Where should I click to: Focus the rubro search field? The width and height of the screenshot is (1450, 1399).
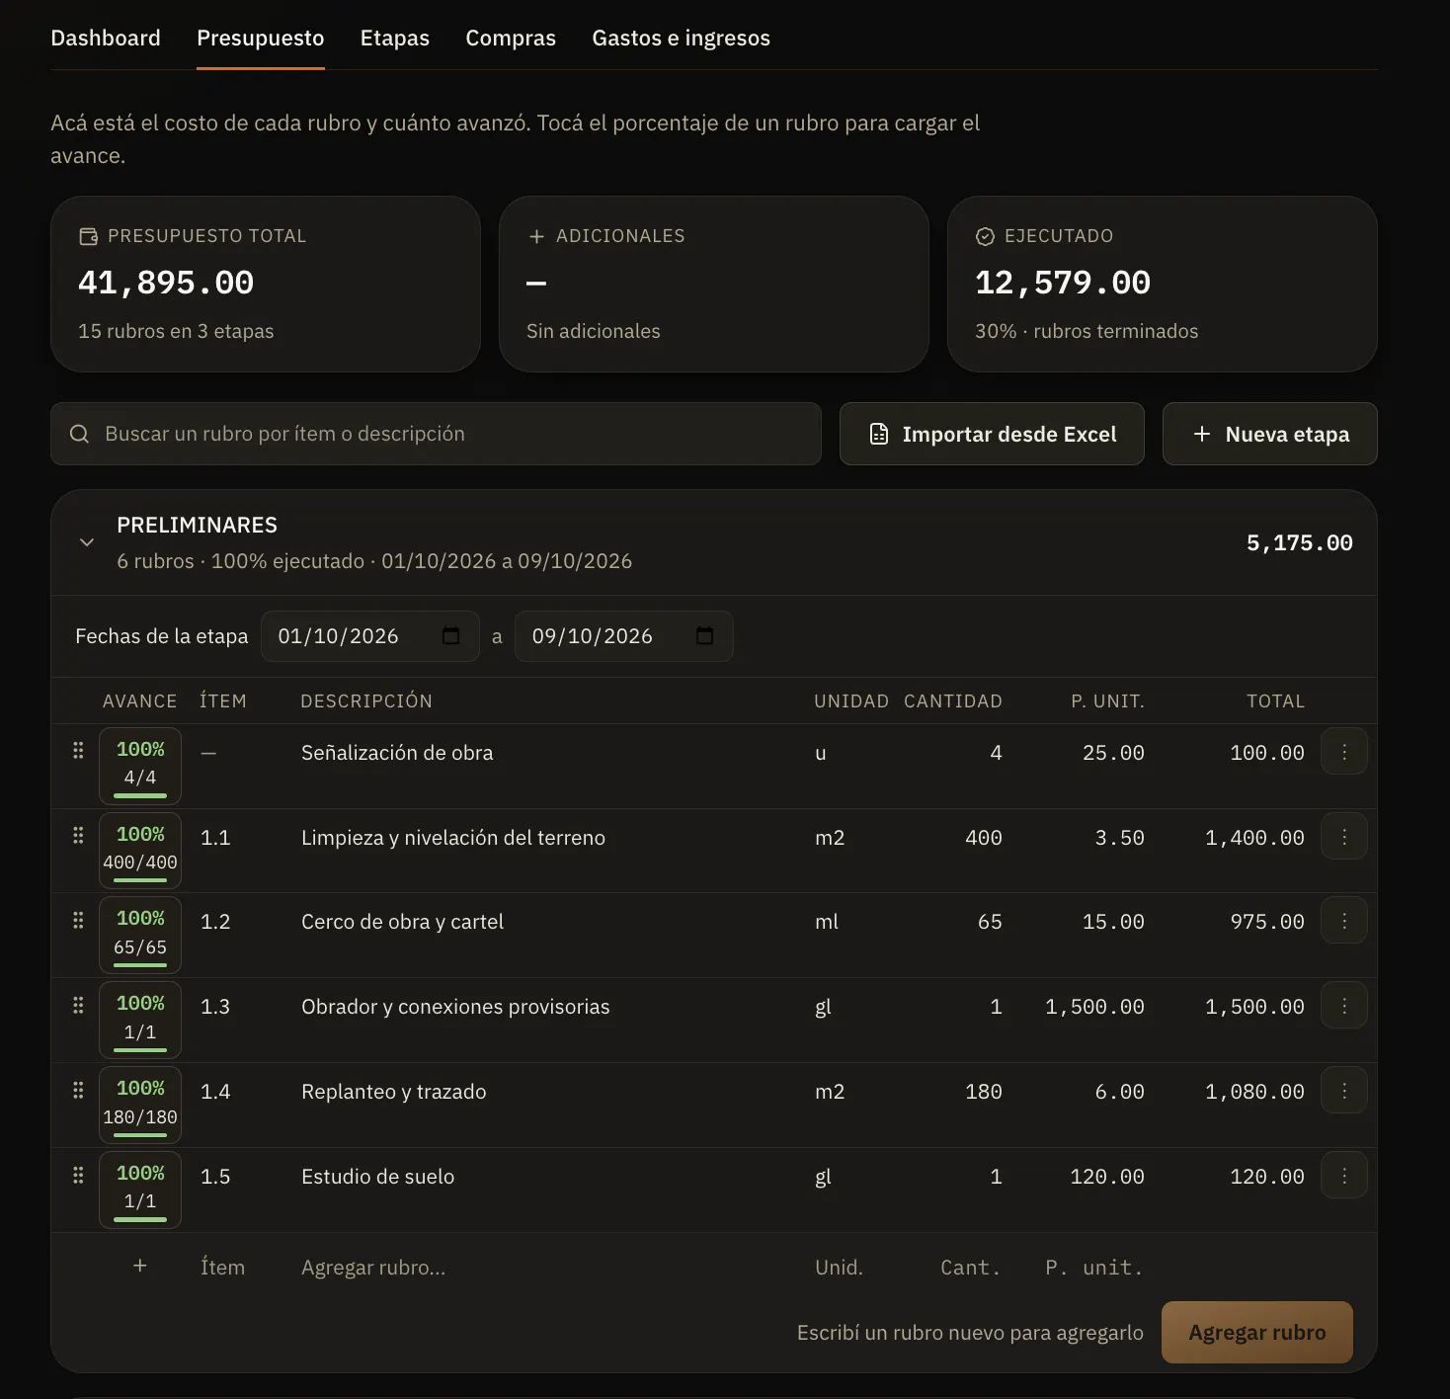pyautogui.click(x=436, y=434)
